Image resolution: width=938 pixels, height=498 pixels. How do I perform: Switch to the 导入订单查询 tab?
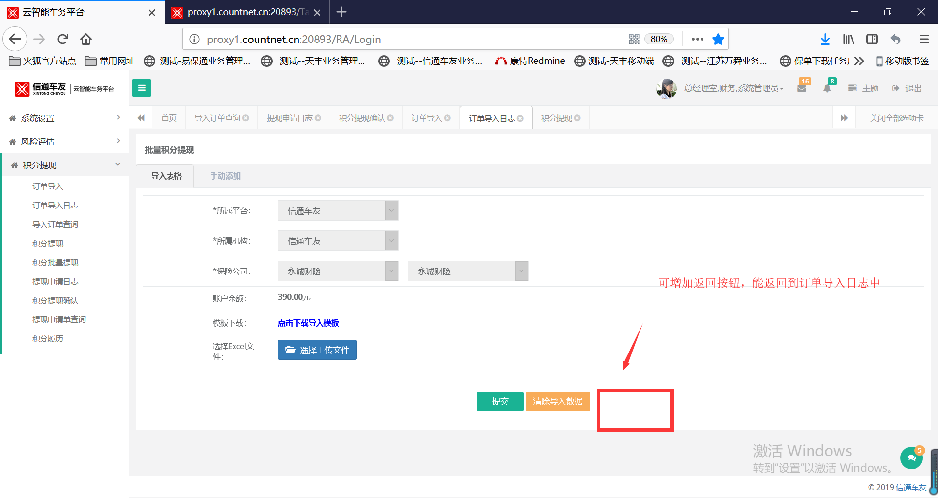pos(217,118)
